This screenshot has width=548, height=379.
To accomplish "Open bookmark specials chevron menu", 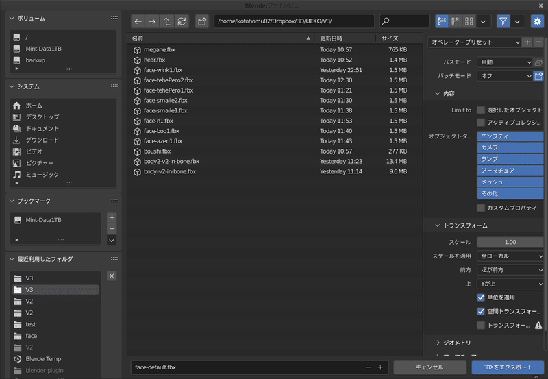I will pos(112,241).
